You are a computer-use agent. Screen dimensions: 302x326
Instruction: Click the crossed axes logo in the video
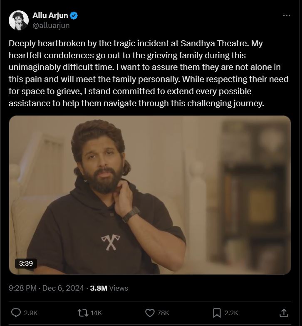tap(109, 242)
